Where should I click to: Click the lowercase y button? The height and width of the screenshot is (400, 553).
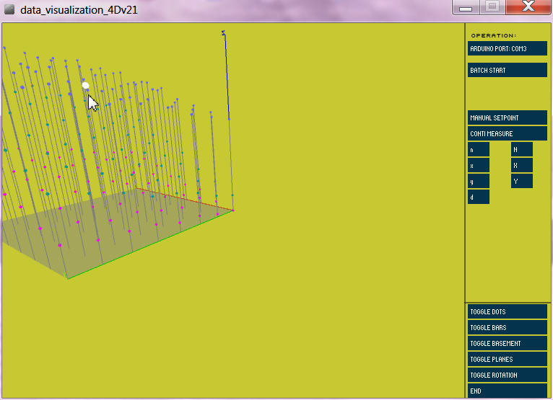478,181
